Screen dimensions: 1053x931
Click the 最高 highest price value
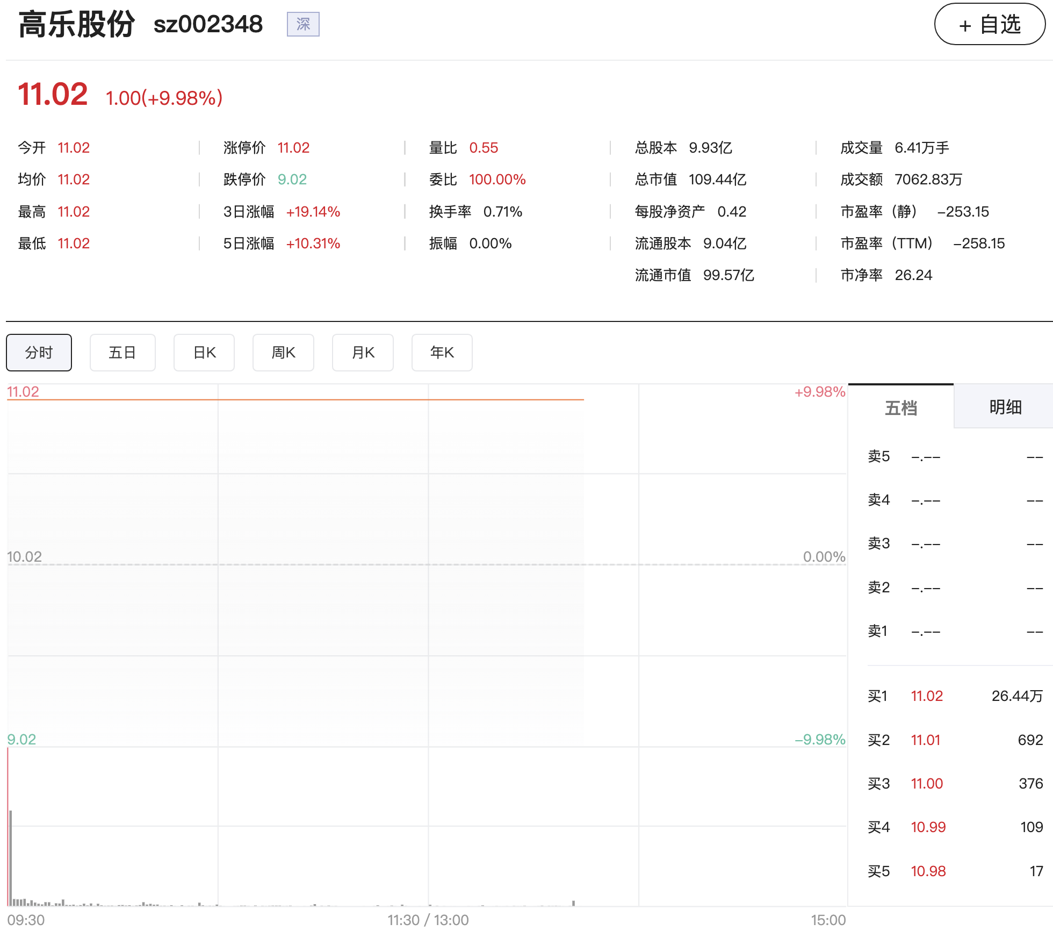74,212
